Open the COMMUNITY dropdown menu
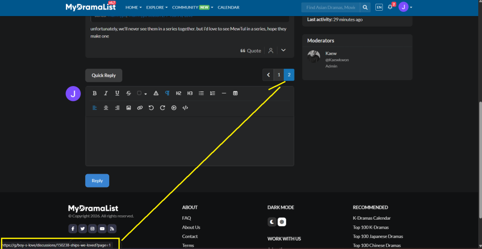 coord(193,7)
